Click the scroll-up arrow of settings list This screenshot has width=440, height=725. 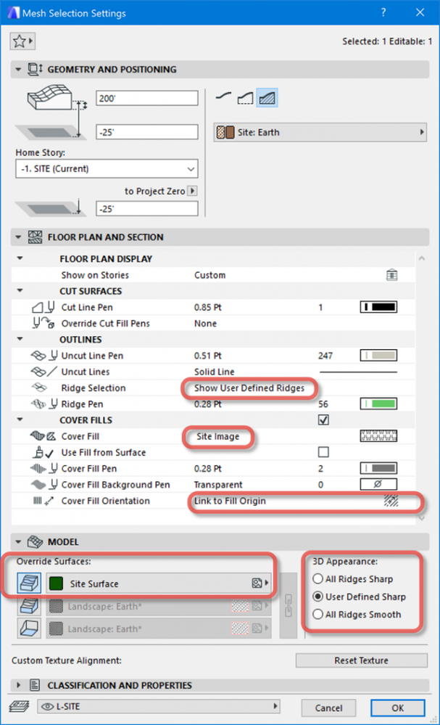coord(422,258)
